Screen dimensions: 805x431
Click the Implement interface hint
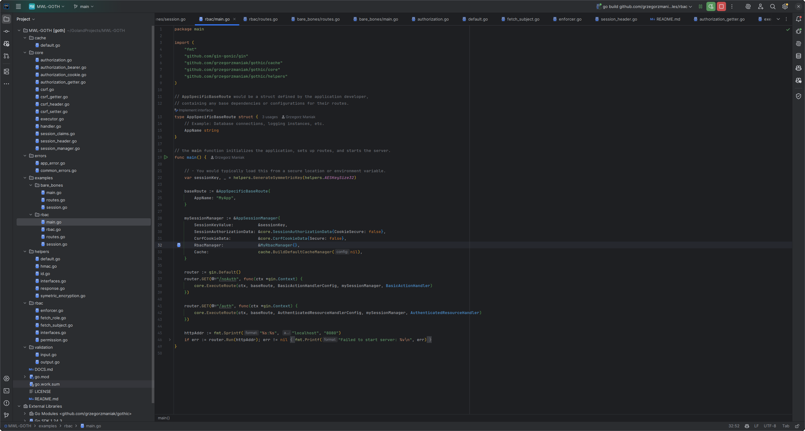point(194,110)
